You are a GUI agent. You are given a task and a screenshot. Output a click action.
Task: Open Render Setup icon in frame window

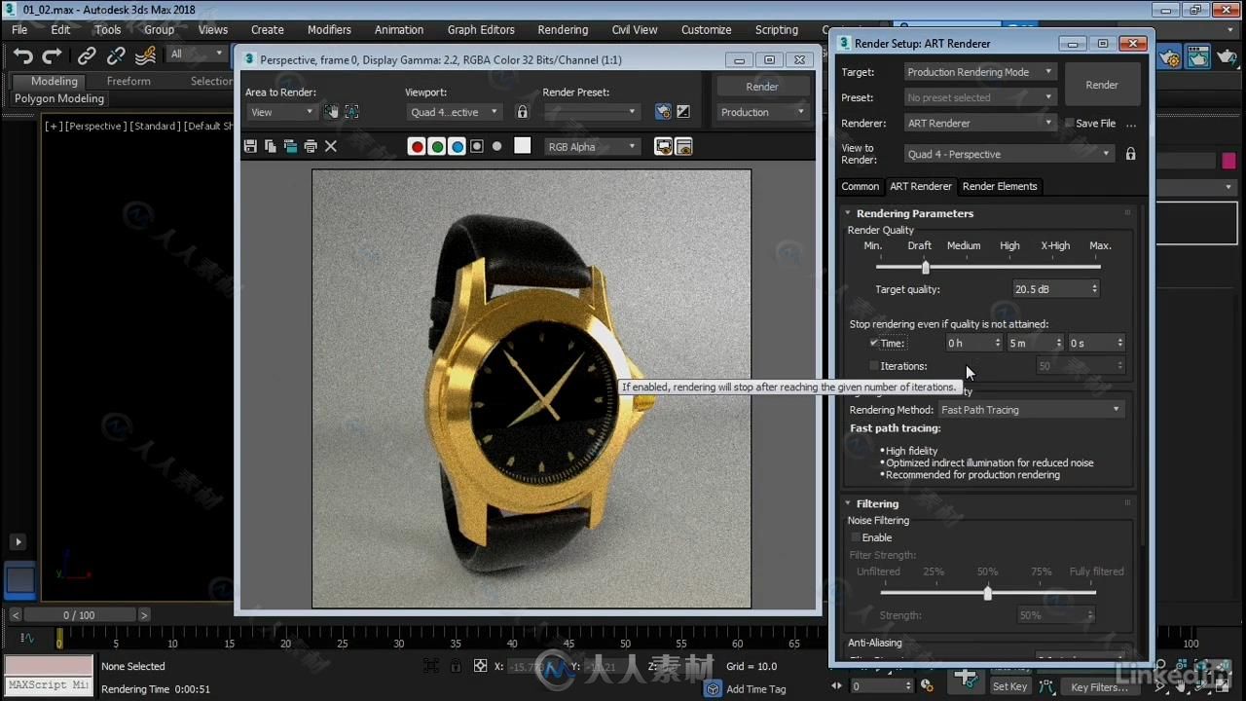coord(663,112)
